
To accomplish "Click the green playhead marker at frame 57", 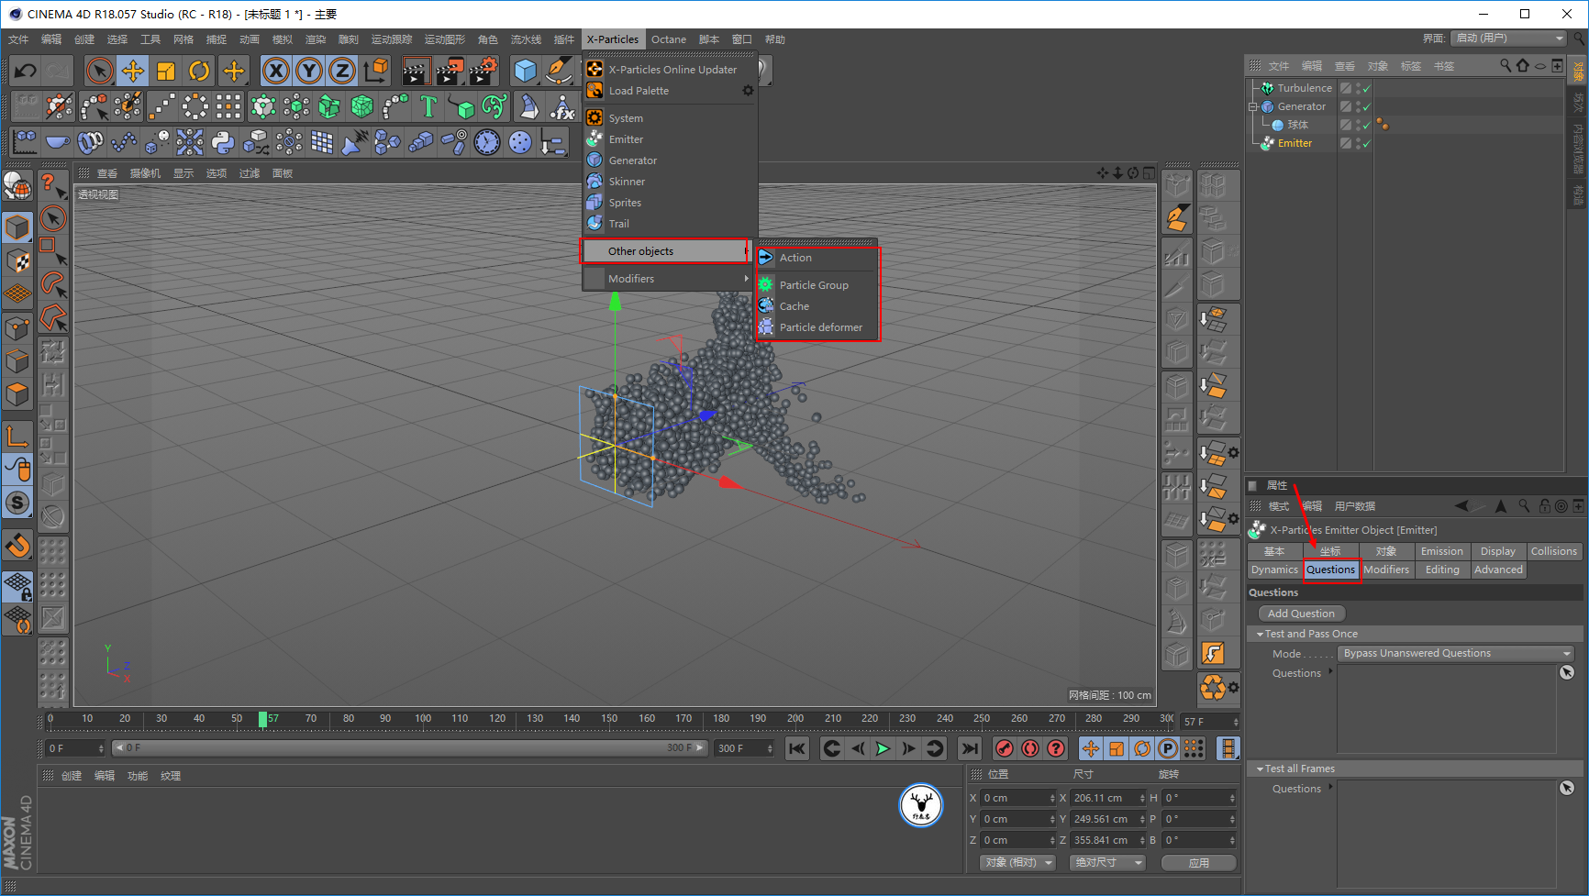I will click(262, 719).
